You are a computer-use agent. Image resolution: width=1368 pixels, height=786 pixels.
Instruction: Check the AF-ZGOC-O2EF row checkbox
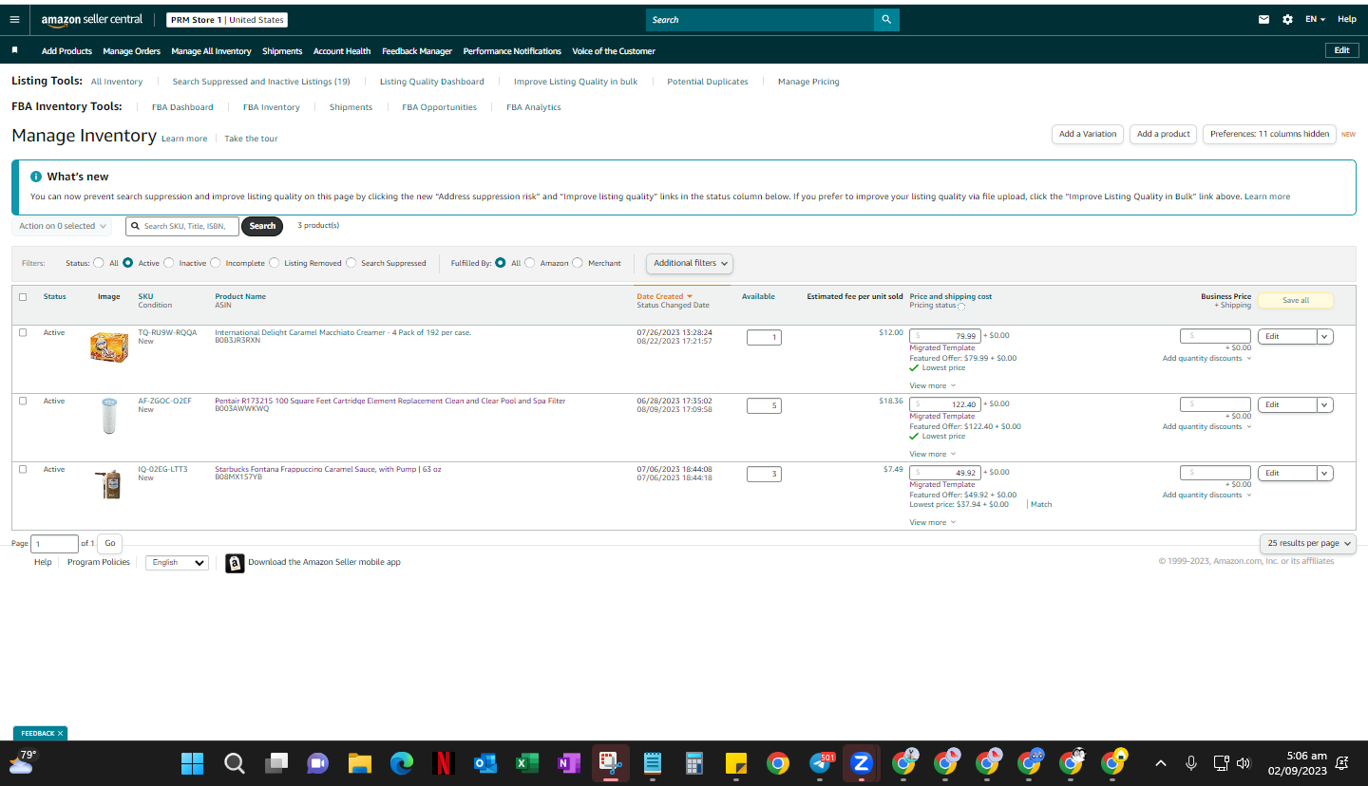coord(23,401)
